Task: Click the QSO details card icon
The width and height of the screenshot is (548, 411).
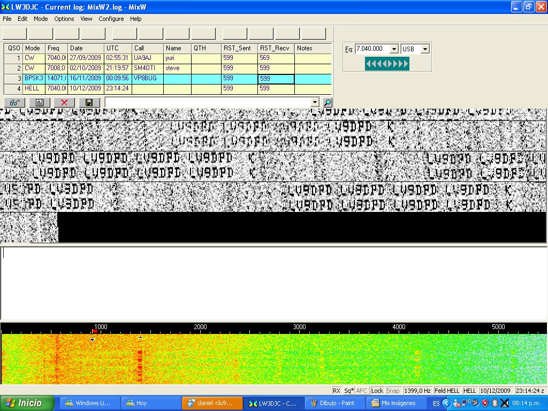Action: pos(40,102)
